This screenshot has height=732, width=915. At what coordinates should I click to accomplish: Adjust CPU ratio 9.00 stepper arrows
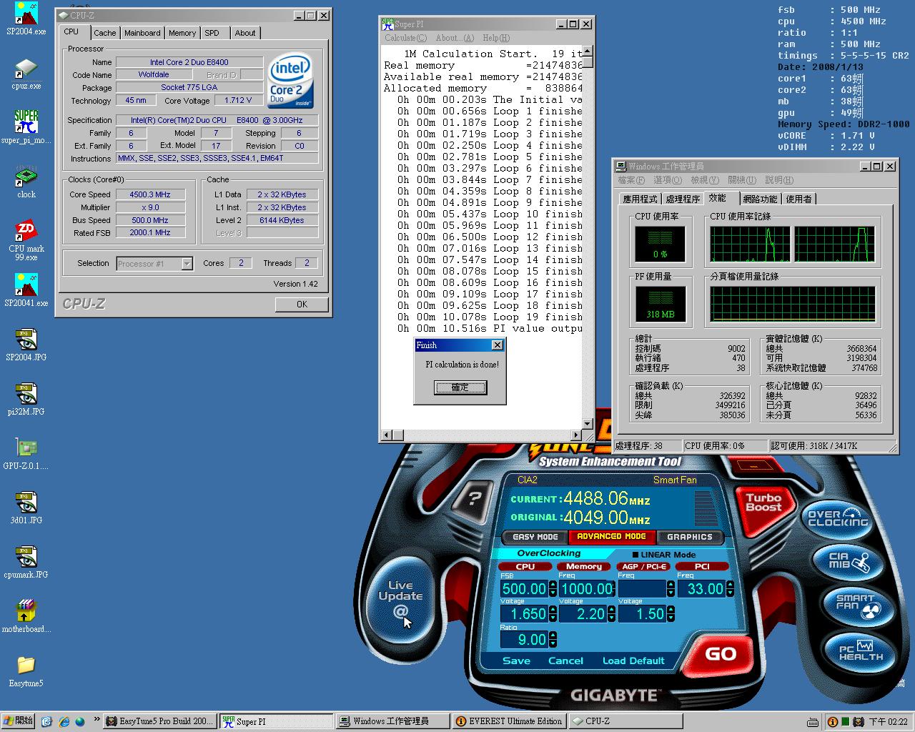click(553, 640)
